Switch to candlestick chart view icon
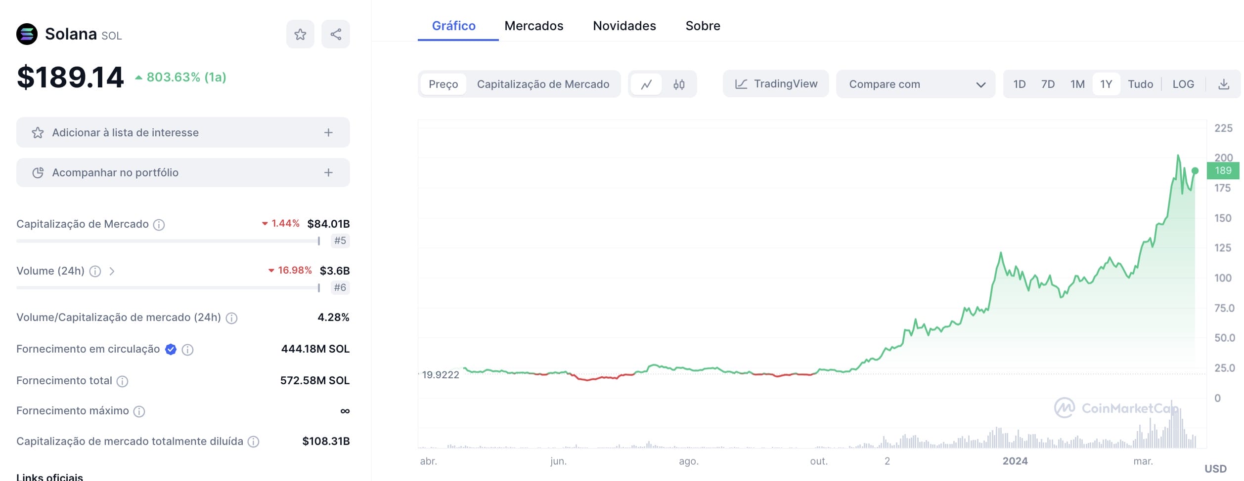Image resolution: width=1244 pixels, height=481 pixels. tap(679, 84)
